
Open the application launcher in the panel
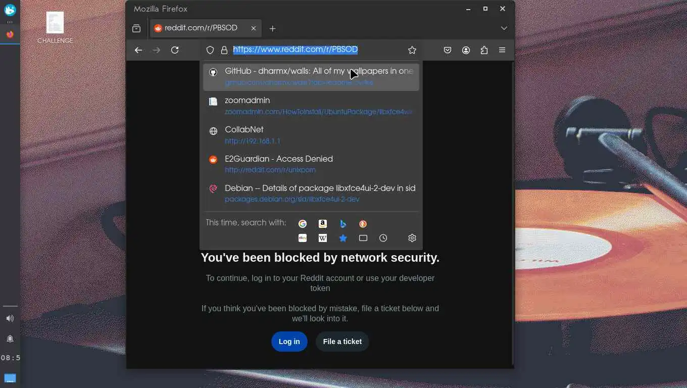point(10,10)
